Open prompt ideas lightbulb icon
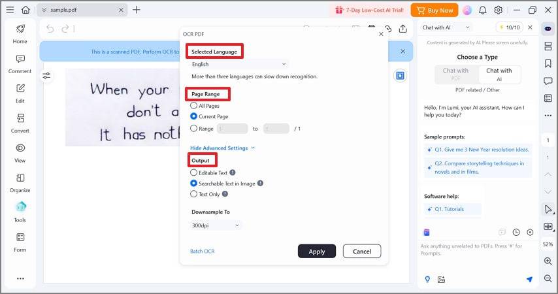The image size is (558, 294). (x=427, y=280)
